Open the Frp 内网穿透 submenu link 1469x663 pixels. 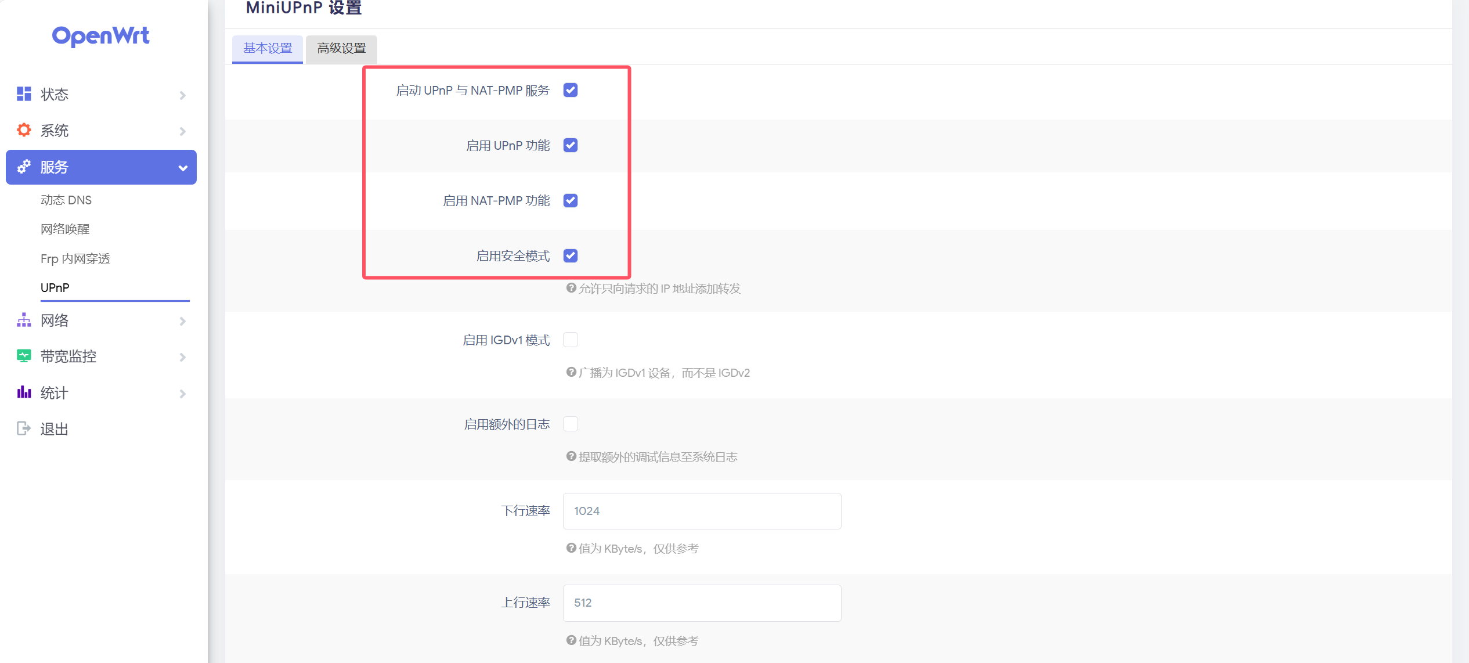tap(75, 259)
